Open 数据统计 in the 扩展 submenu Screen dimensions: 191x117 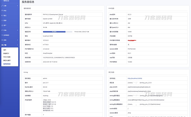6,53
